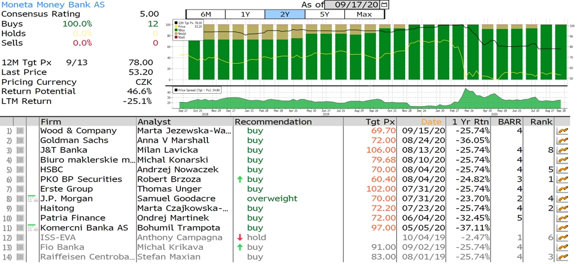577x264 pixels.
Task: Open the chart icon at the end of the J&T Banka row
Action: point(562,150)
